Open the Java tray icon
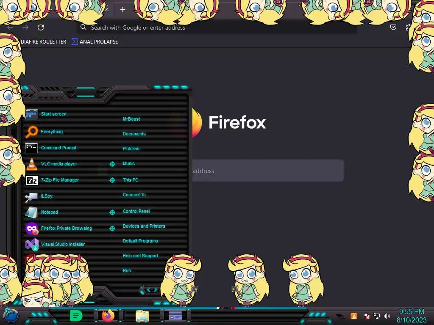This screenshot has width=434, height=325. coord(354,316)
